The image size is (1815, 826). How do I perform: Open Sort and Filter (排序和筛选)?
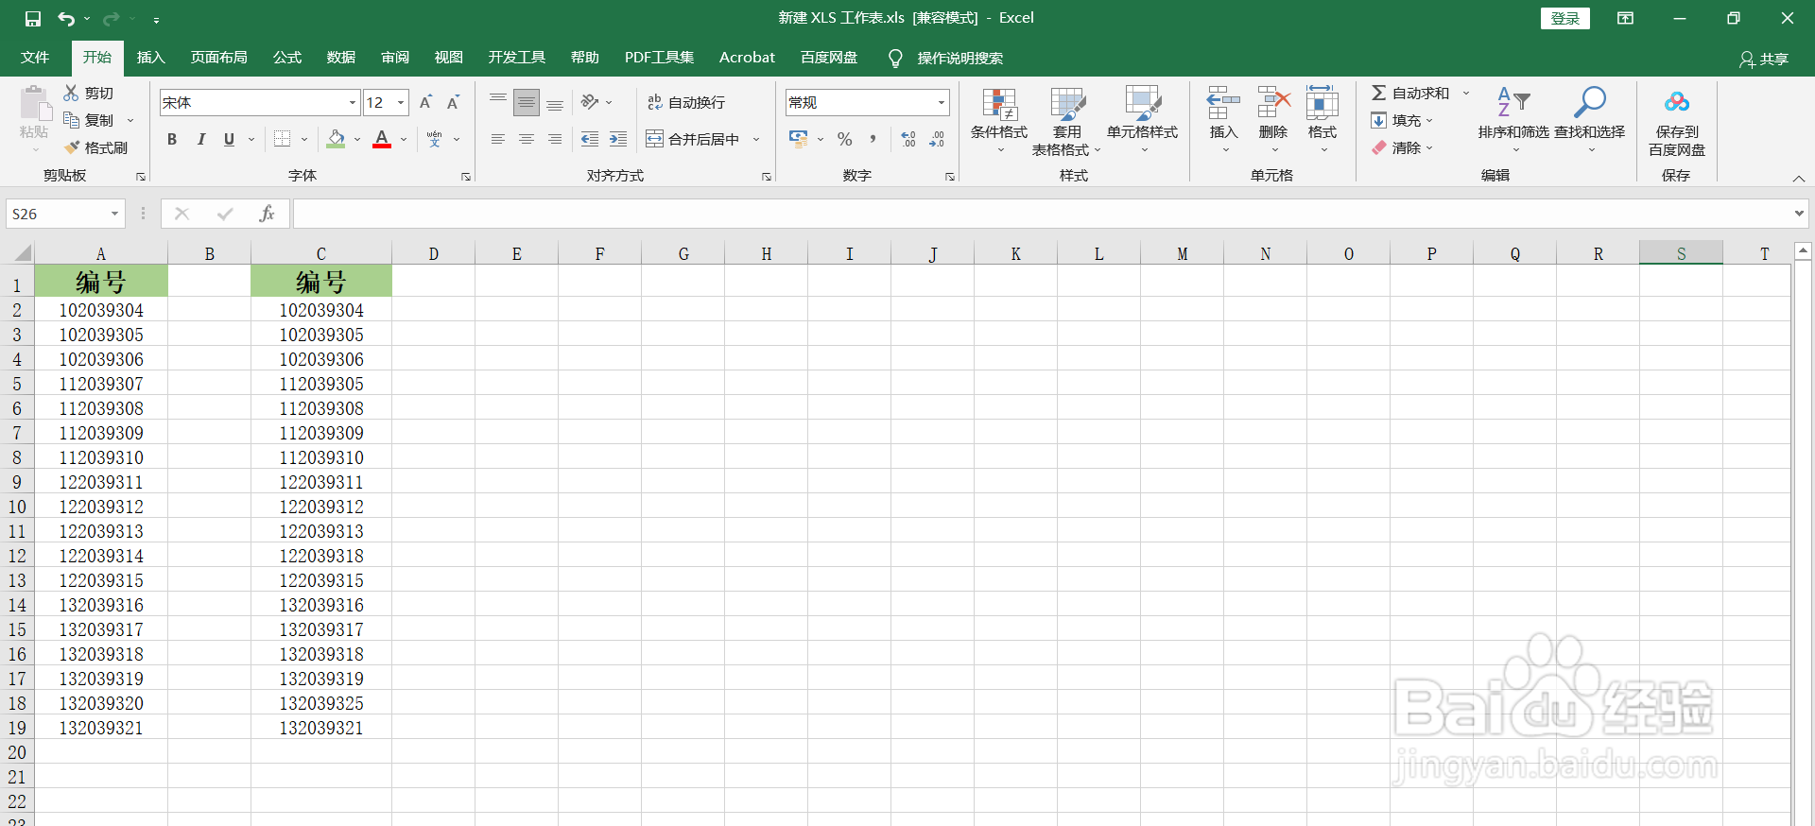(x=1513, y=119)
